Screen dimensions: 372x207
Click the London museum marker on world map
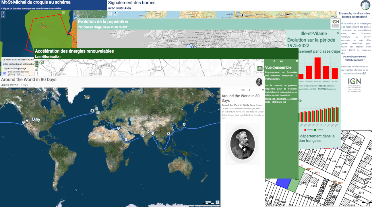[x=98, y=112]
